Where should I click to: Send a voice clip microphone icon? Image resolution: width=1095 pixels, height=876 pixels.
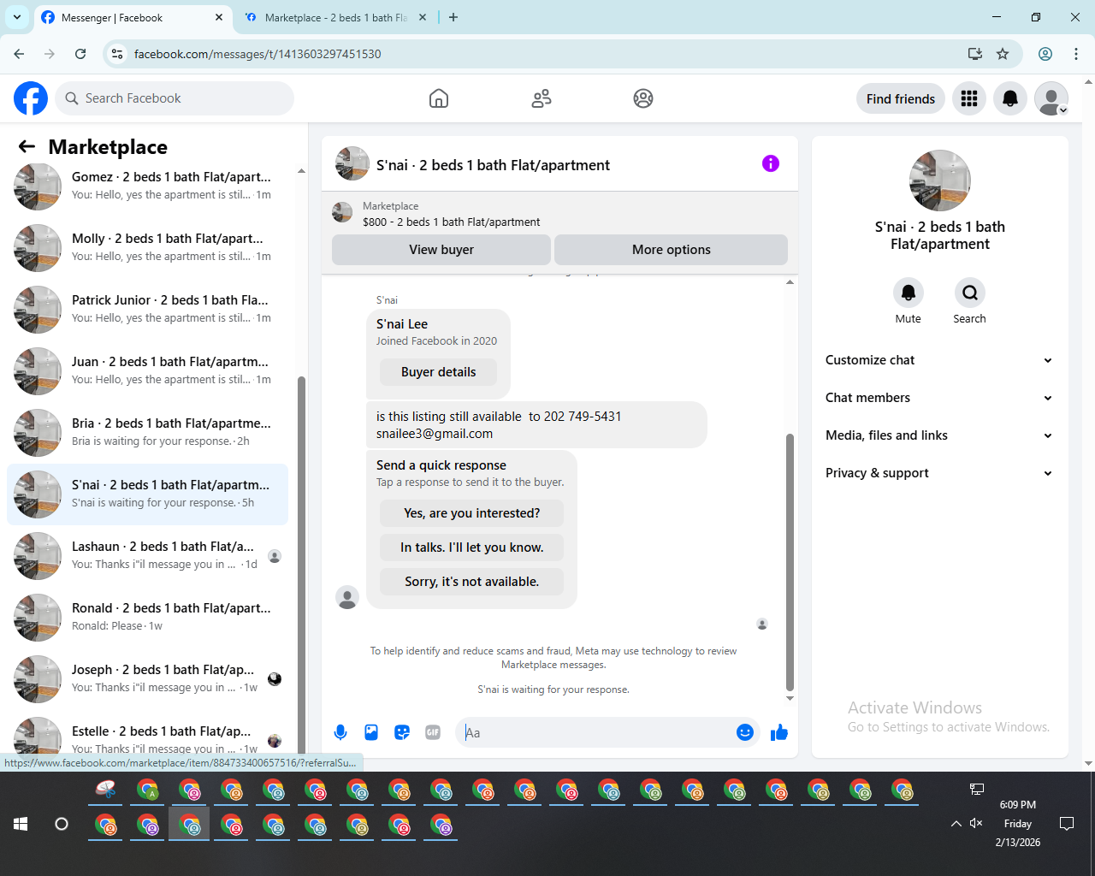(340, 732)
